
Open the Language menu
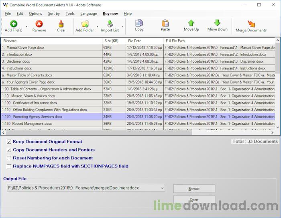89,14
